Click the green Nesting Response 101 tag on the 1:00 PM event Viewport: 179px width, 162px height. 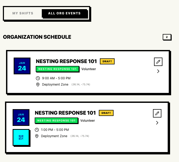click(x=57, y=121)
